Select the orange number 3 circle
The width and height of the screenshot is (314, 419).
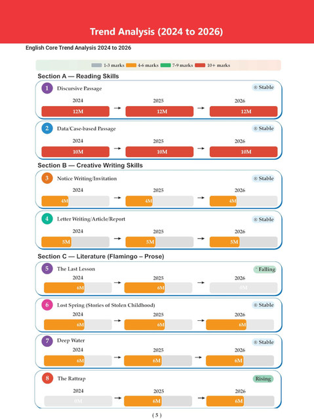click(x=47, y=178)
